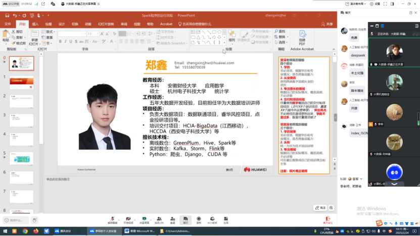Open the 幻灯片放映 ribbon tab
This screenshot has width=420, height=236.
[106, 24]
